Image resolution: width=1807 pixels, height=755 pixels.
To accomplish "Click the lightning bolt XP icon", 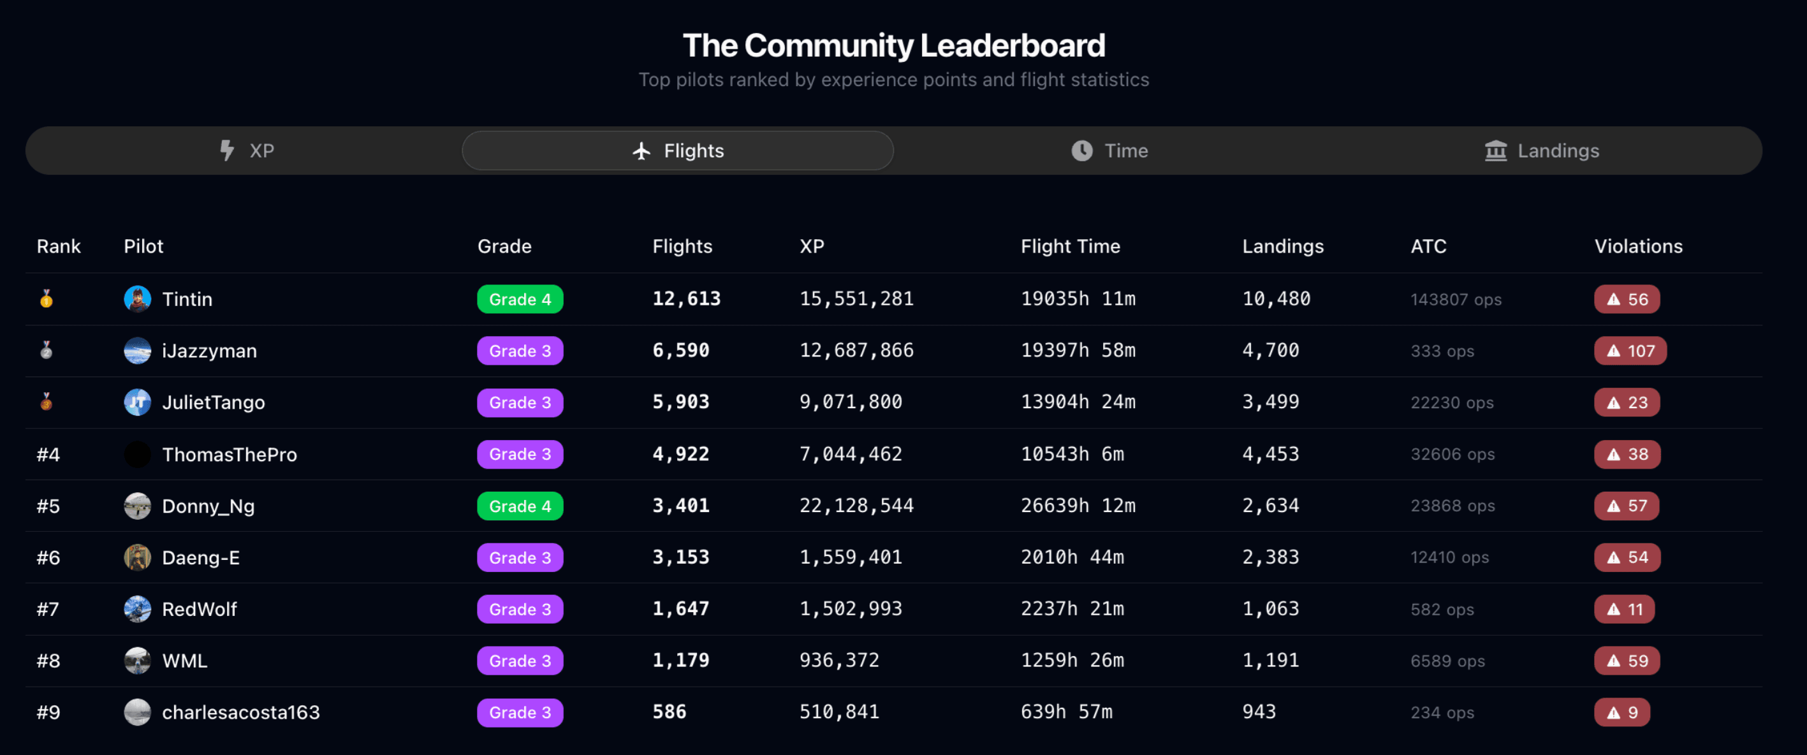I will coord(226,151).
